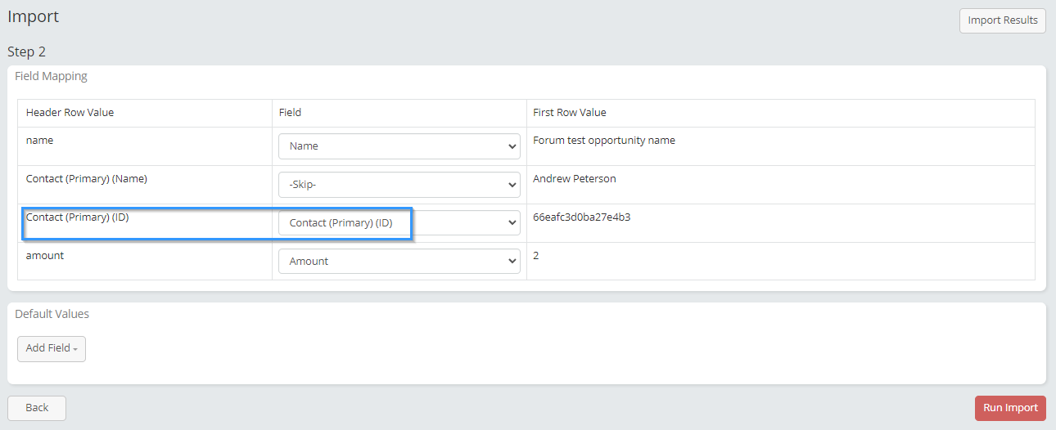The height and width of the screenshot is (430, 1056).
Task: Click the 'Header Row Value' column heading
Action: (x=70, y=113)
